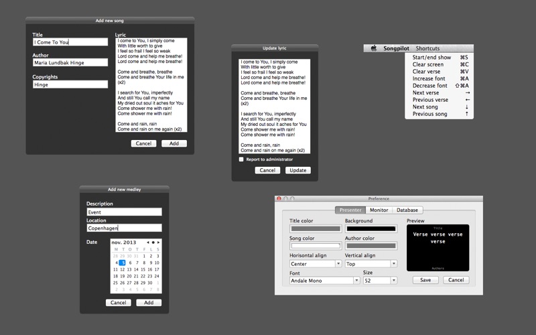Choose Decrease font menu item
This screenshot has height=335, width=536.
coord(440,86)
